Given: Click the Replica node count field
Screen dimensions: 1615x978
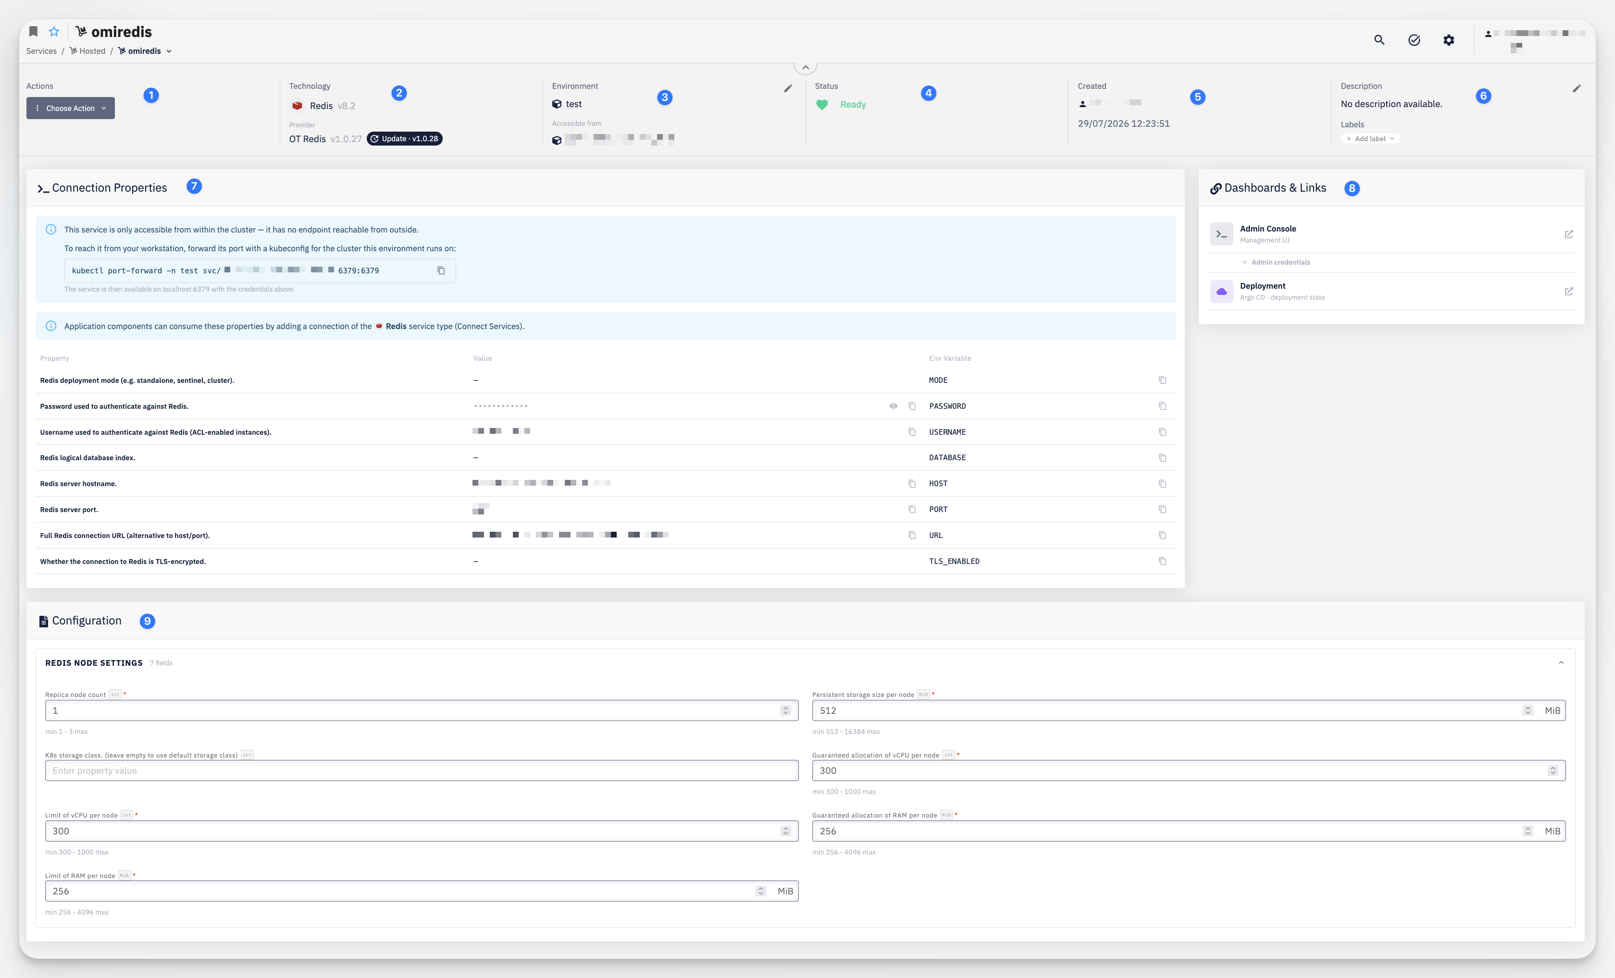Looking at the screenshot, I should 422,711.
